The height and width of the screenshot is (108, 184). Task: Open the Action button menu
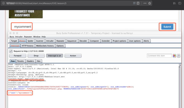point(73,56)
